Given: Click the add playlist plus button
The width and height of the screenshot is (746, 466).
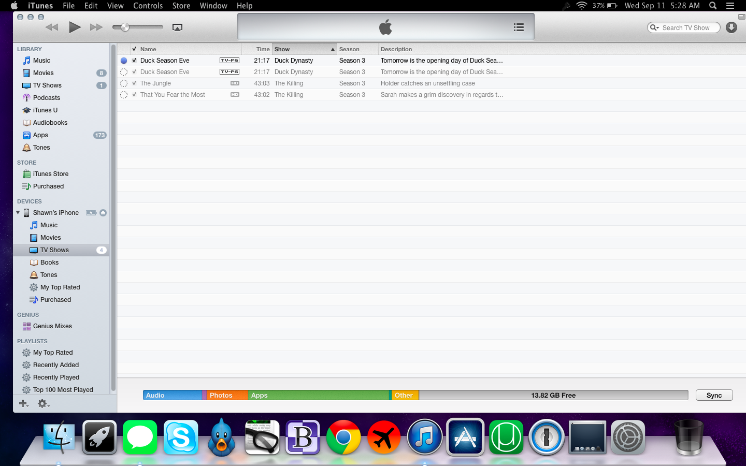Looking at the screenshot, I should [23, 403].
